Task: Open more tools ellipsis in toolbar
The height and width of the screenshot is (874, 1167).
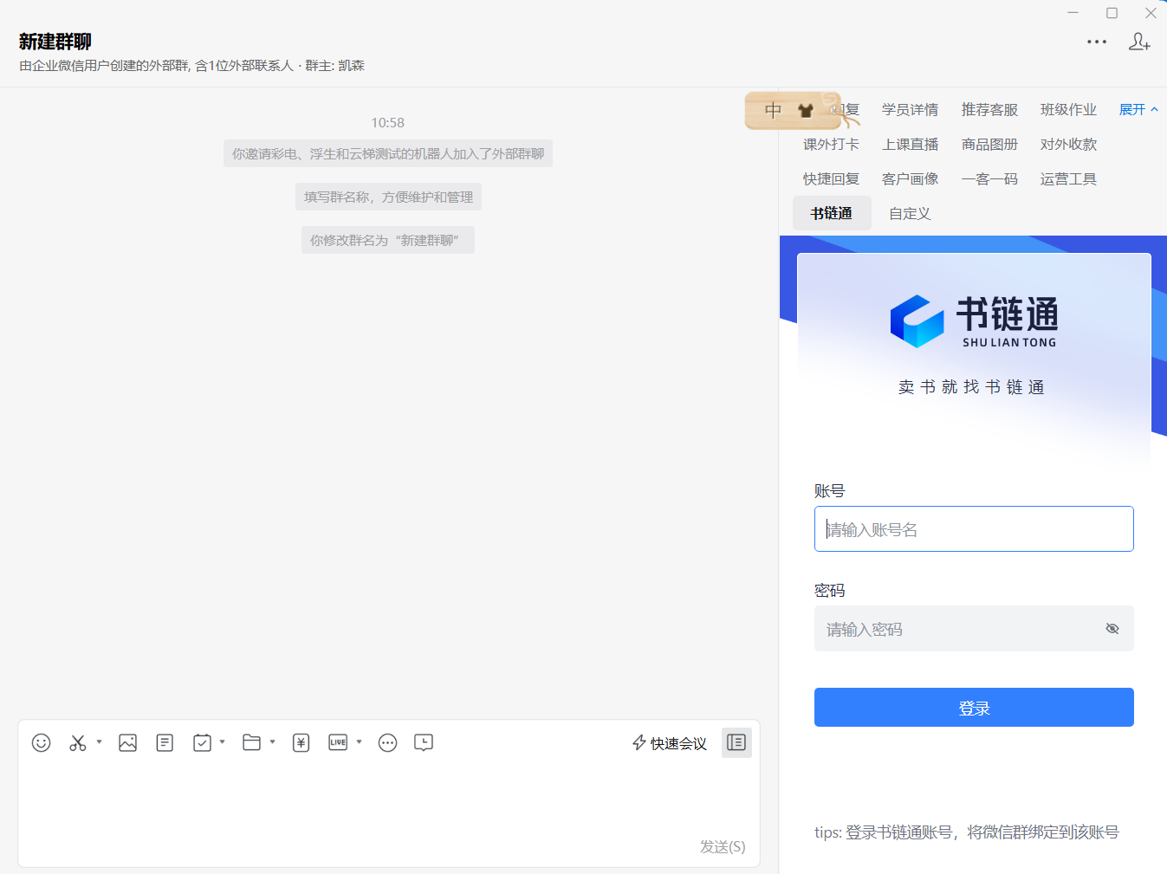Action: [387, 742]
